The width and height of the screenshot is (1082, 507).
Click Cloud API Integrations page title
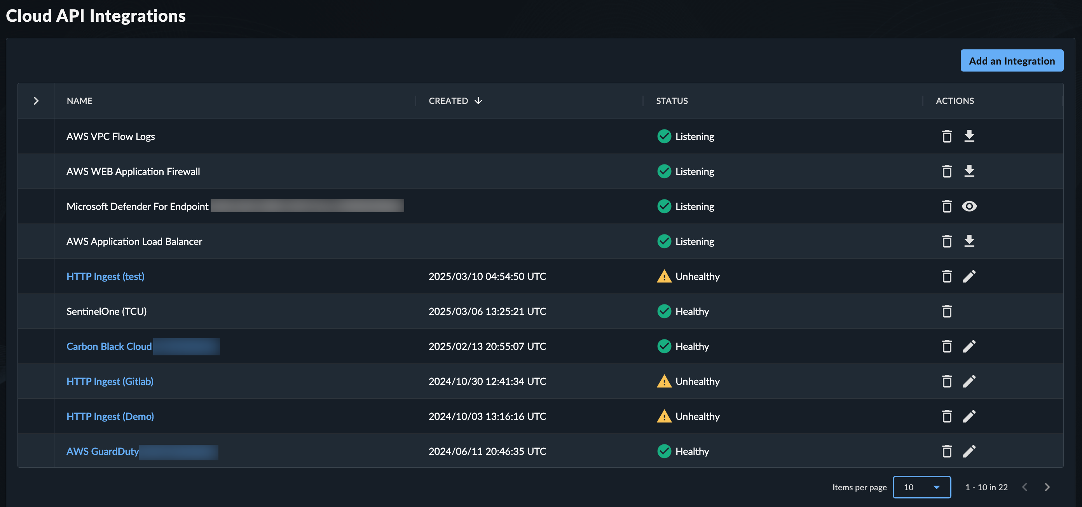pyautogui.click(x=96, y=16)
